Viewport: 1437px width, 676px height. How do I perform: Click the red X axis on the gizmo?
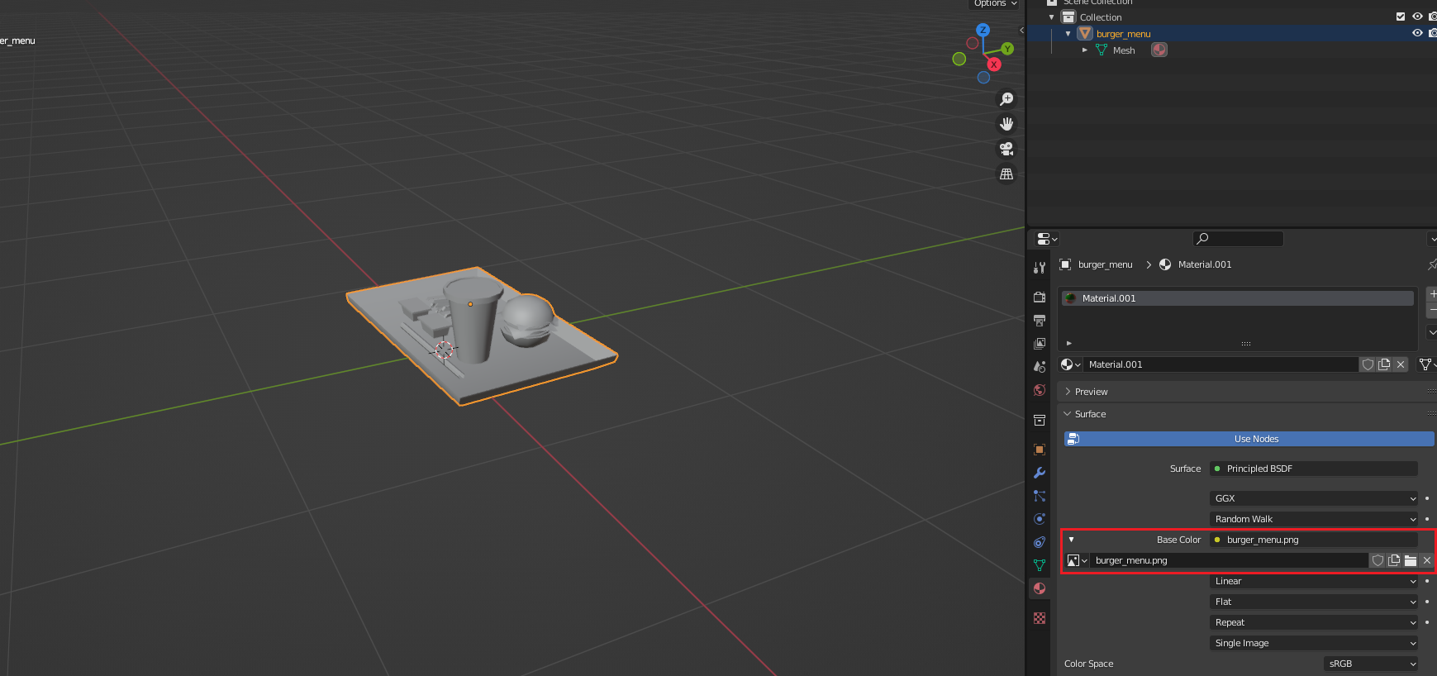tap(994, 64)
